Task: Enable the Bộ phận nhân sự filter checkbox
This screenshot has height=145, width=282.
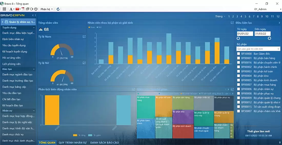Action: tap(239, 89)
